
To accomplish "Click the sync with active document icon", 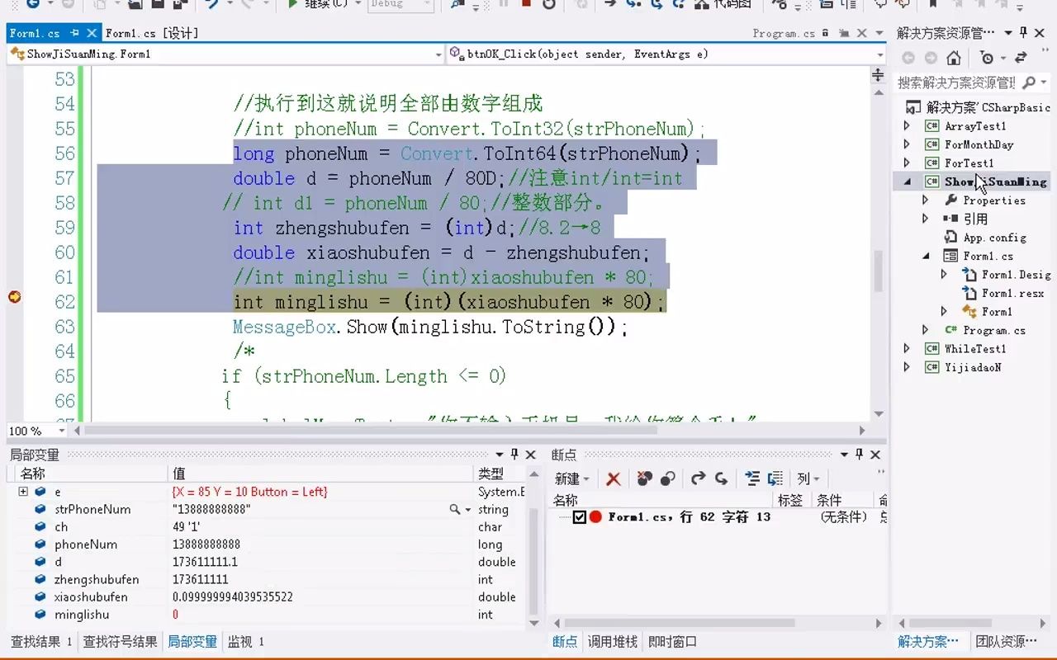I will tap(1021, 58).
